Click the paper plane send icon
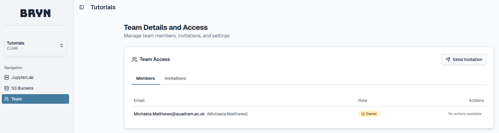This screenshot has width=499, height=133. coord(448,59)
